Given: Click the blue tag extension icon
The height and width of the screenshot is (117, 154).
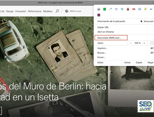Looking at the screenshot, I should [139, 9].
